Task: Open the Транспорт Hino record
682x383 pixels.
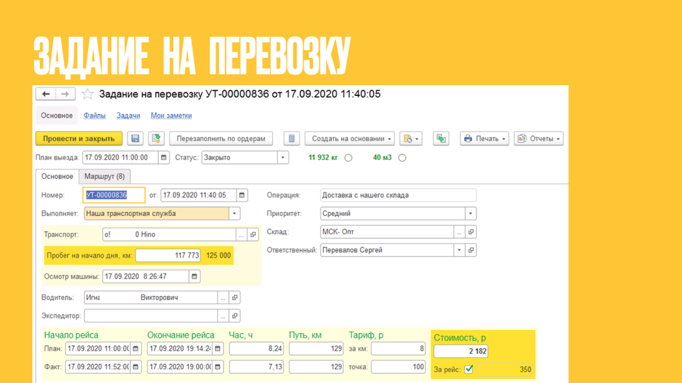Action: coord(254,234)
